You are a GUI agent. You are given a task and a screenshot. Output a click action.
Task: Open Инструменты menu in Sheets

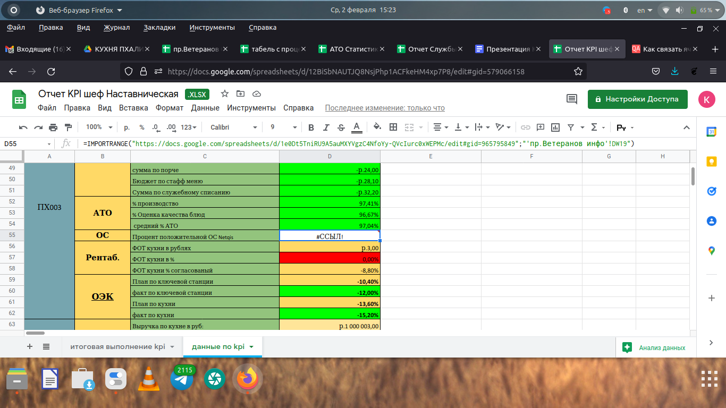(x=251, y=108)
